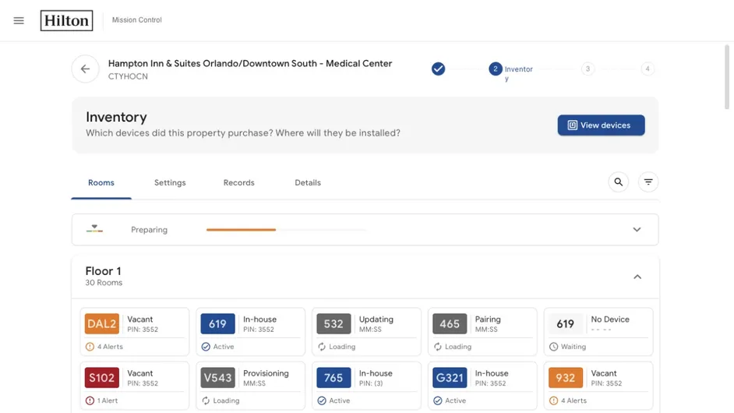
Task: Open room DAL2 orange badge
Action: [102, 323]
